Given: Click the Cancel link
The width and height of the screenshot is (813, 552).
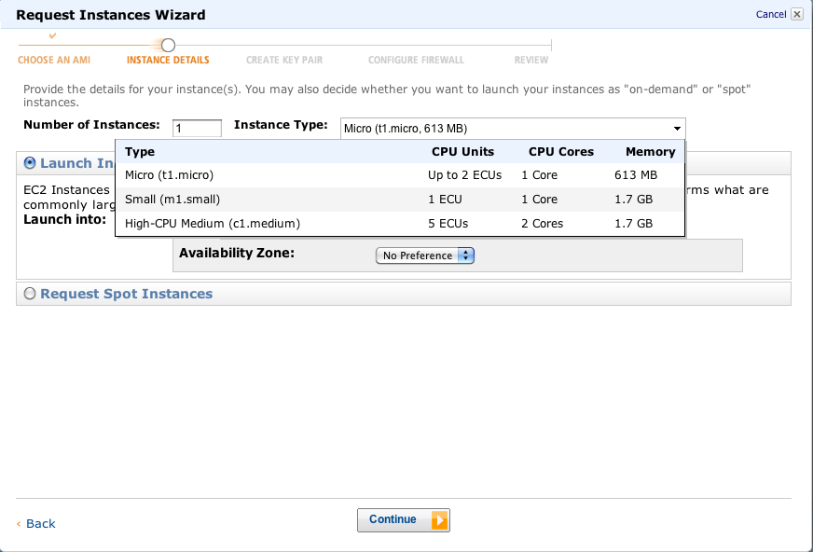Looking at the screenshot, I should point(770,14).
